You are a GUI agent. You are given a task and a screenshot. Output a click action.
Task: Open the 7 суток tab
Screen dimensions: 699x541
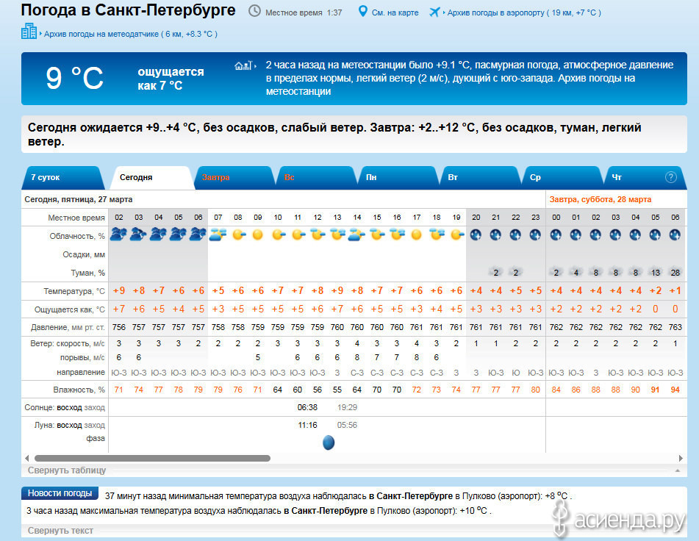46,178
